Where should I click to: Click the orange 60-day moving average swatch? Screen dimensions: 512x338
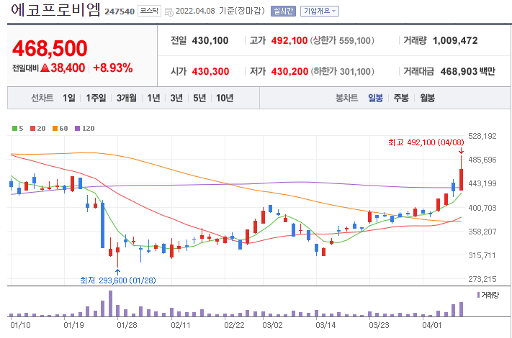click(x=55, y=129)
